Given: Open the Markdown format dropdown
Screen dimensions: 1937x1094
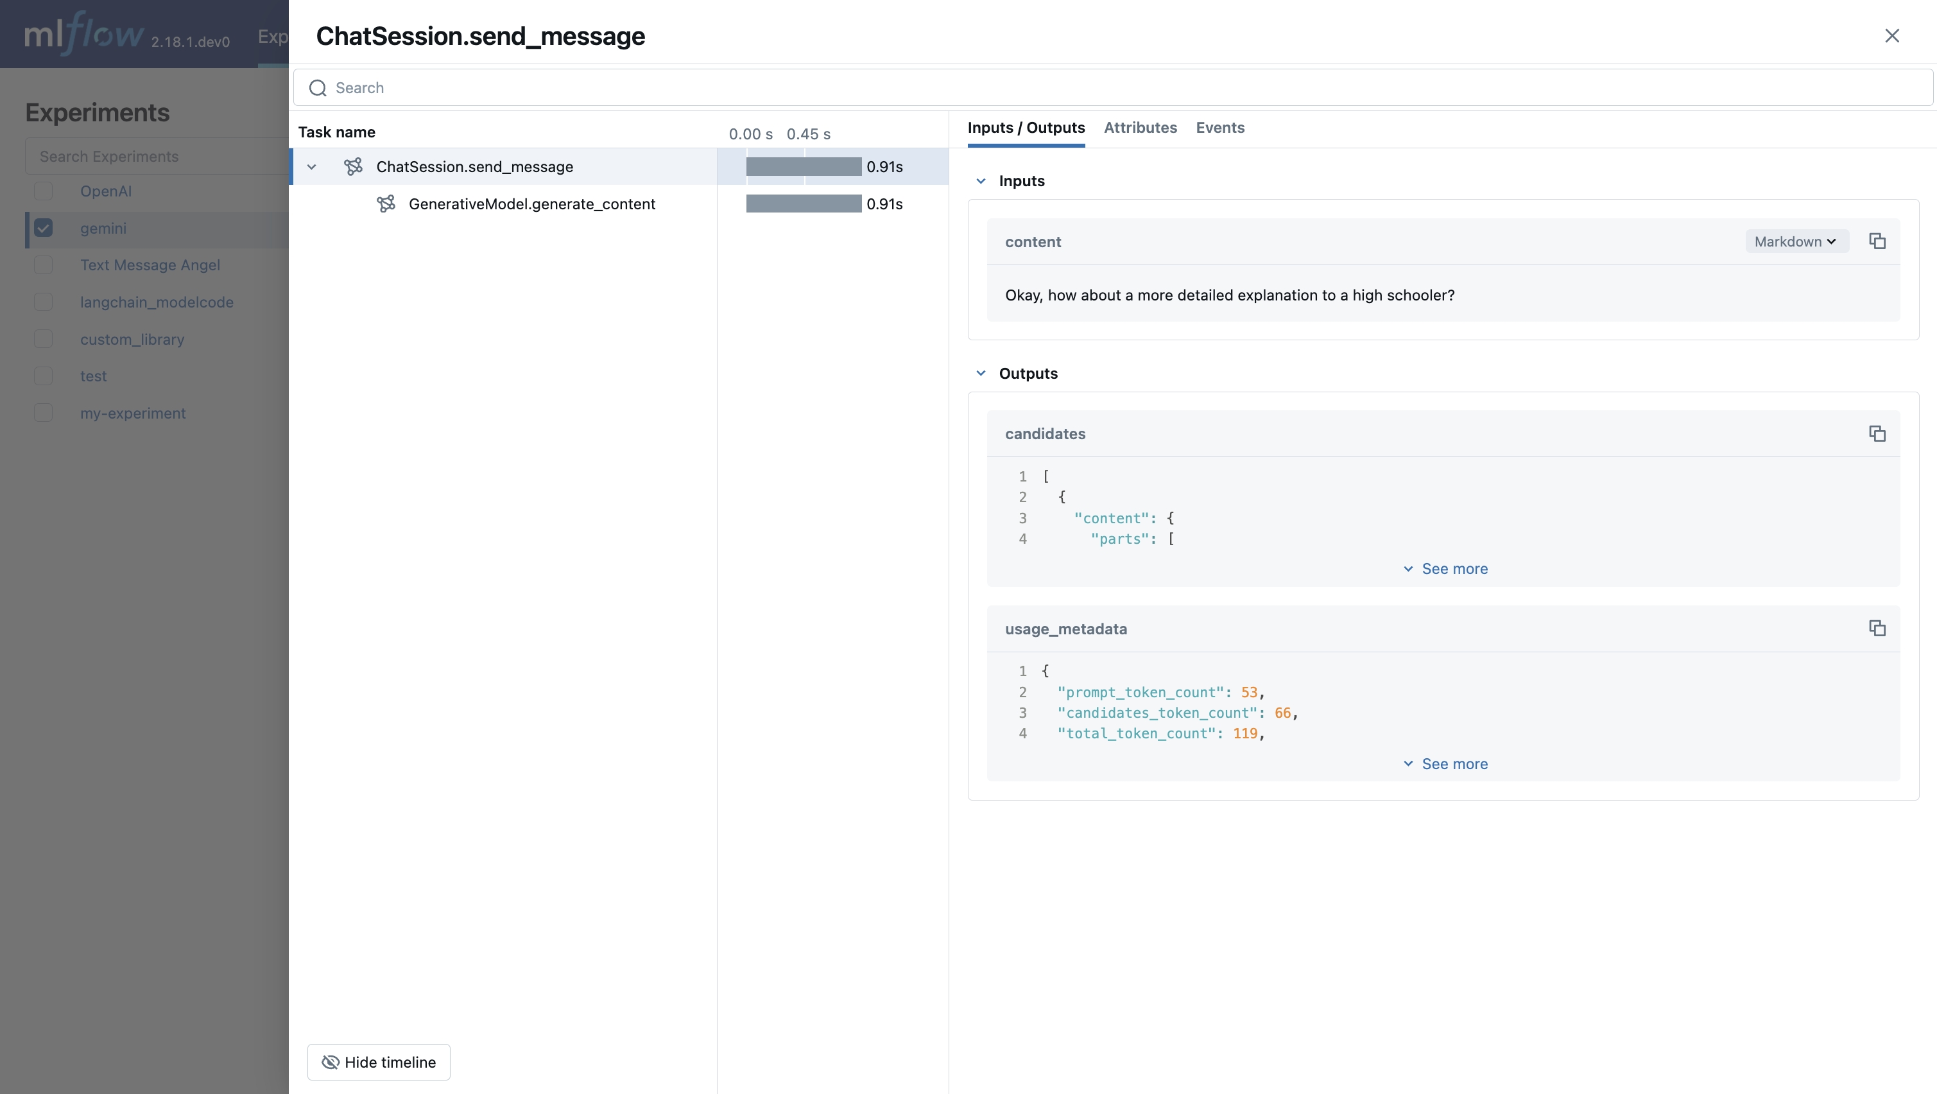Looking at the screenshot, I should coord(1796,241).
